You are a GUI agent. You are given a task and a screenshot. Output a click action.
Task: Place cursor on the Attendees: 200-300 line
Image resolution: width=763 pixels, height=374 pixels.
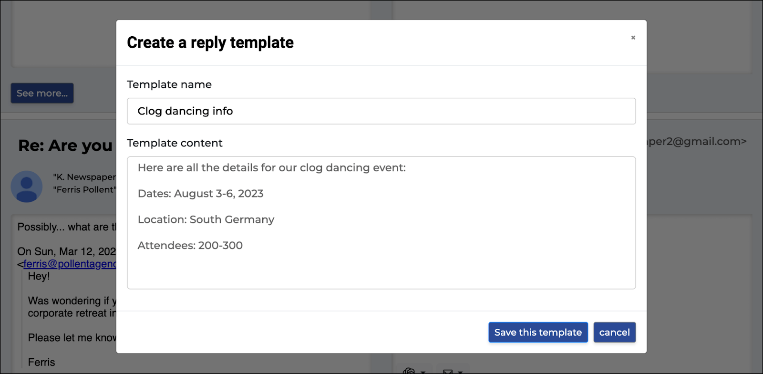190,245
